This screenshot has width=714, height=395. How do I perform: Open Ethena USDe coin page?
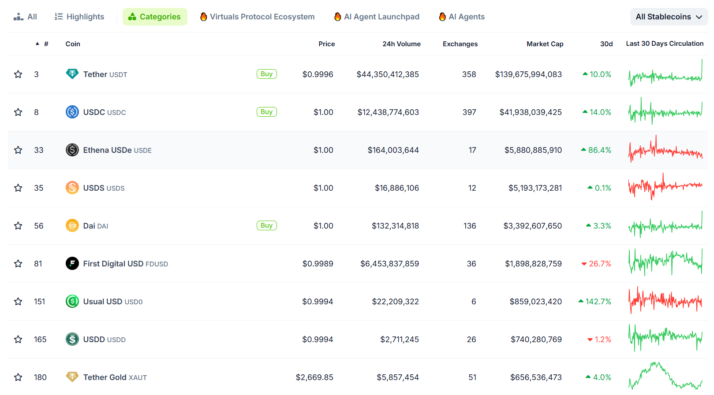[x=117, y=150]
